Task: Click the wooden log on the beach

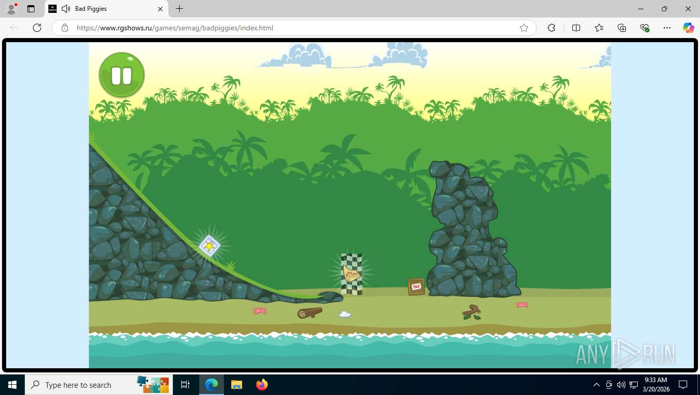Action: point(310,313)
